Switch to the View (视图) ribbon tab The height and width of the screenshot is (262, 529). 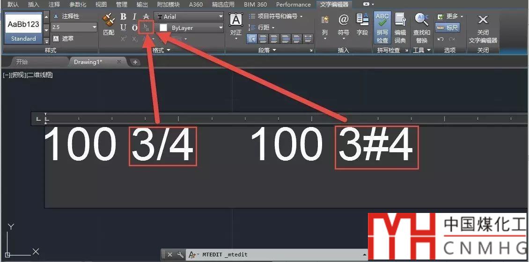(101, 4)
